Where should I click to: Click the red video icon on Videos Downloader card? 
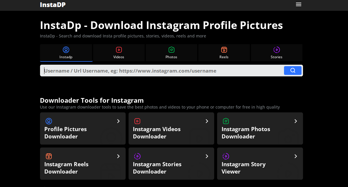[137, 121]
